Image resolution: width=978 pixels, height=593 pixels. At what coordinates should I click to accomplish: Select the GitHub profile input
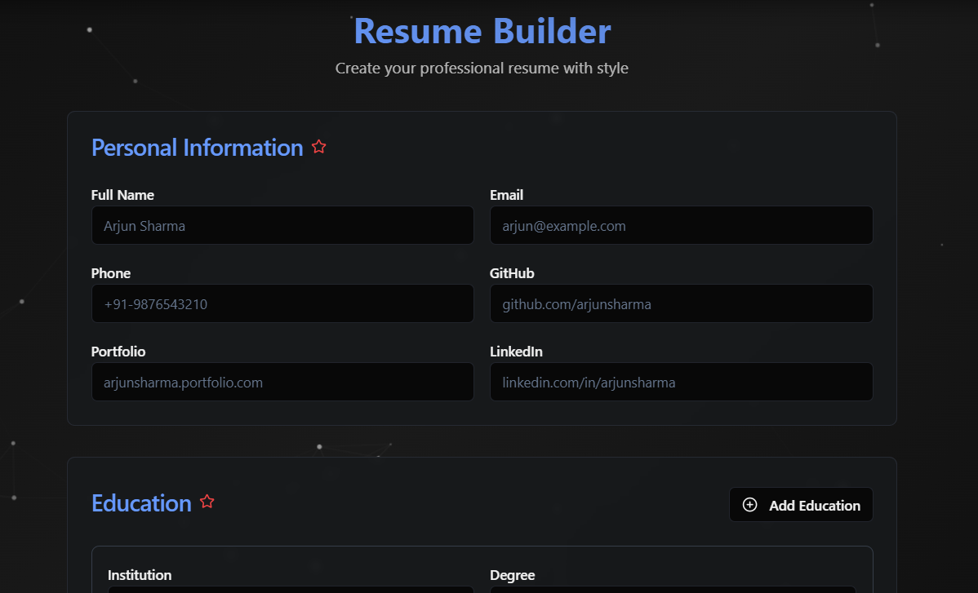click(x=681, y=304)
